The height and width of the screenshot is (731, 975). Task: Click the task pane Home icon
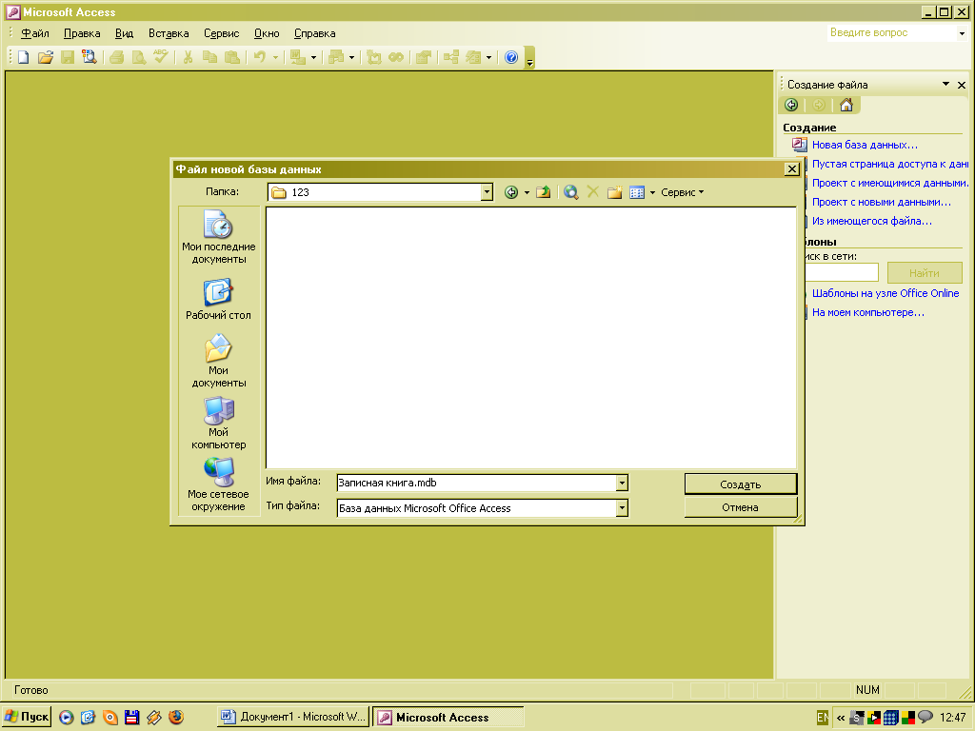[x=846, y=105]
